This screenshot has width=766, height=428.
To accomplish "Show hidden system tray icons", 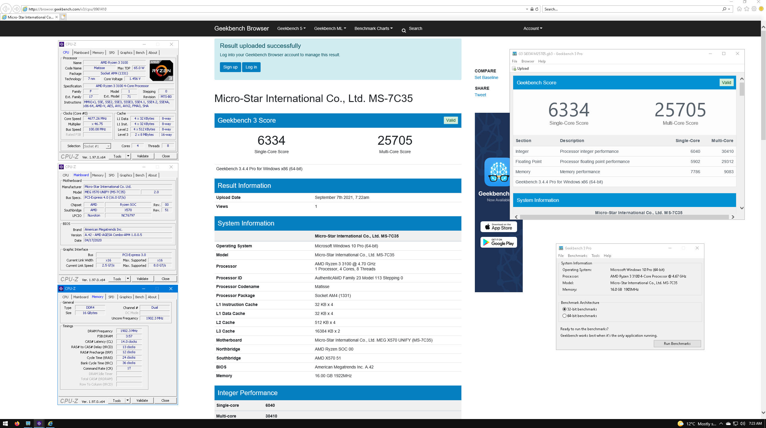I will pos(721,424).
